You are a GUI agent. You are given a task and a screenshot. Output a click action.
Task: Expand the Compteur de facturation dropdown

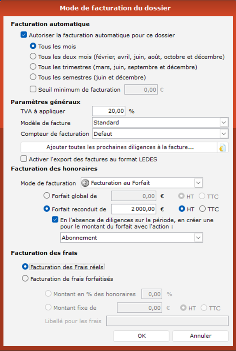coord(223,134)
